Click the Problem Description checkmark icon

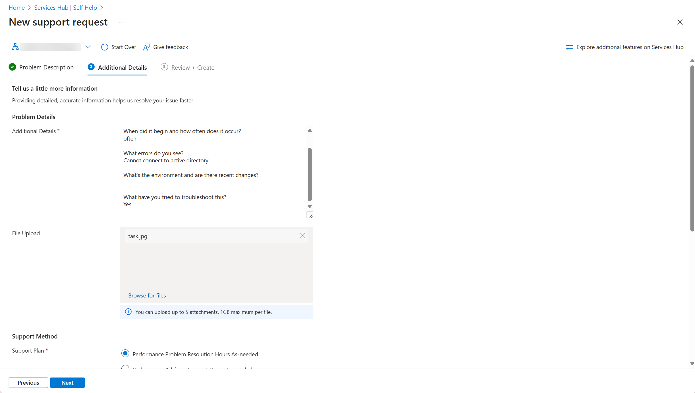[x=12, y=67]
